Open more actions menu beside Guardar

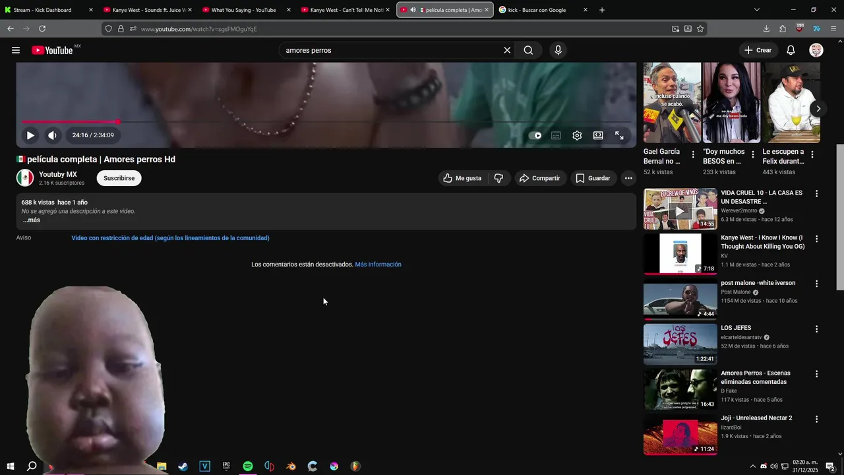628,178
